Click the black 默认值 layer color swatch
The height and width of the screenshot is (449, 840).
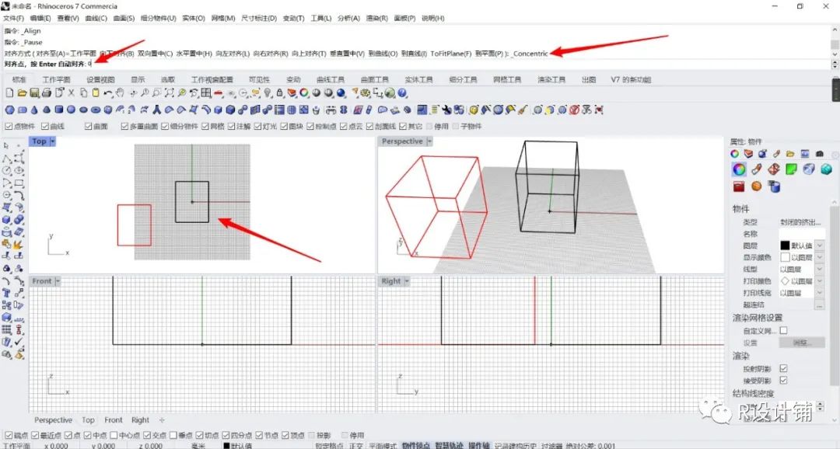pyautogui.click(x=785, y=245)
